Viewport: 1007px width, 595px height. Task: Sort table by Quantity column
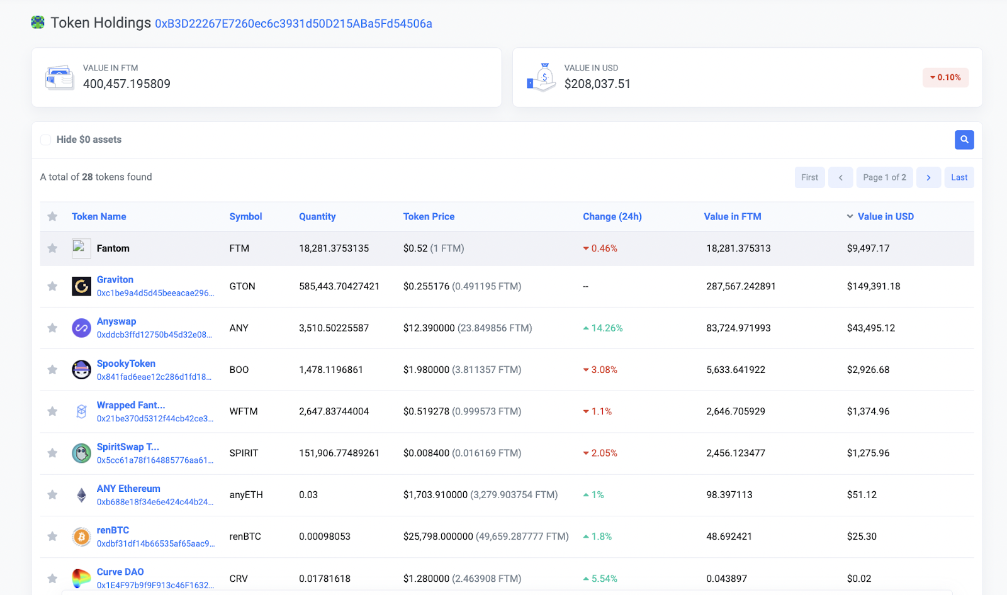(317, 216)
